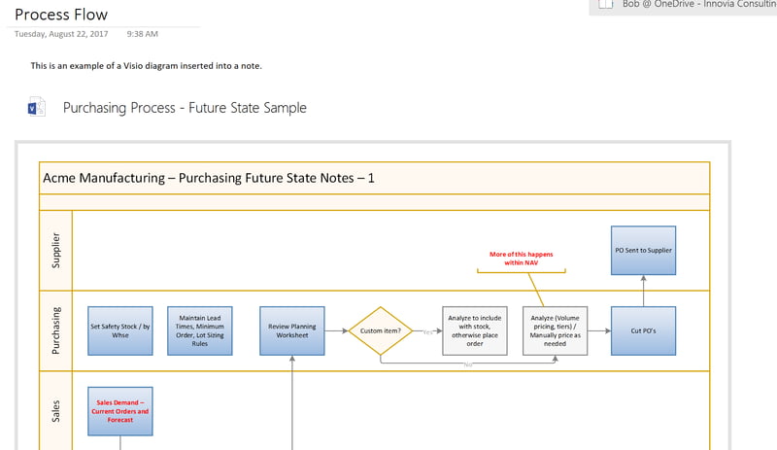Select the Acme Manufacturing diagram title

point(209,178)
